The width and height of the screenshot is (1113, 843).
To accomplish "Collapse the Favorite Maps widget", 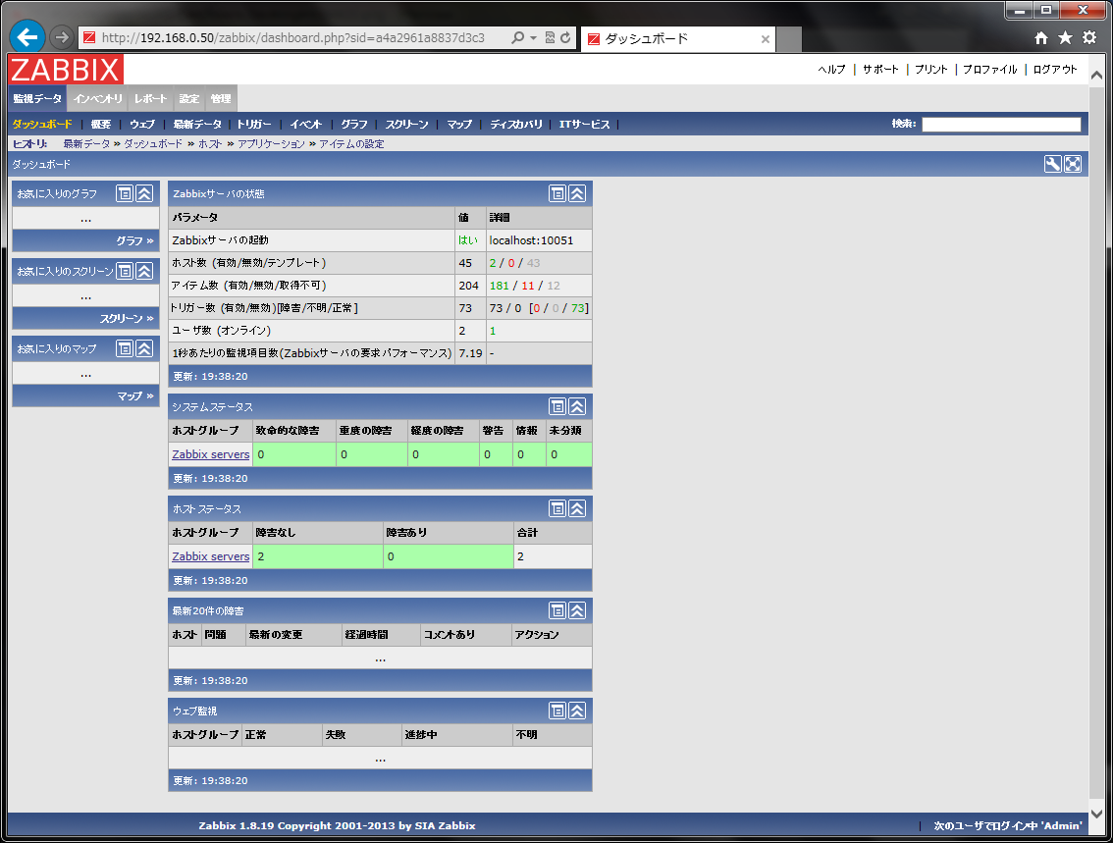I will [144, 348].
